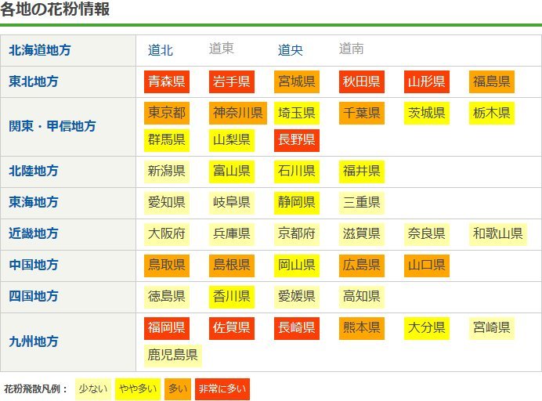This screenshot has height=401, width=542.
Task: Click the 各地の花粉情報 section heading
Action: (x=55, y=10)
